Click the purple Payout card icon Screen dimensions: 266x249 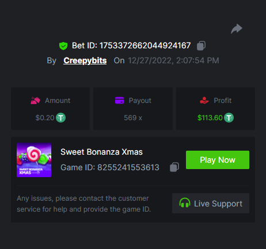119,101
